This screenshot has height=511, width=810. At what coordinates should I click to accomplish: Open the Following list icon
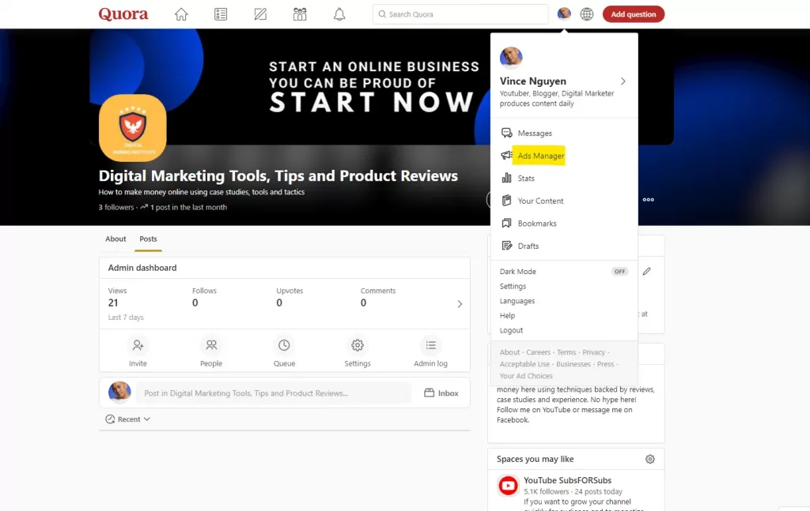point(221,14)
